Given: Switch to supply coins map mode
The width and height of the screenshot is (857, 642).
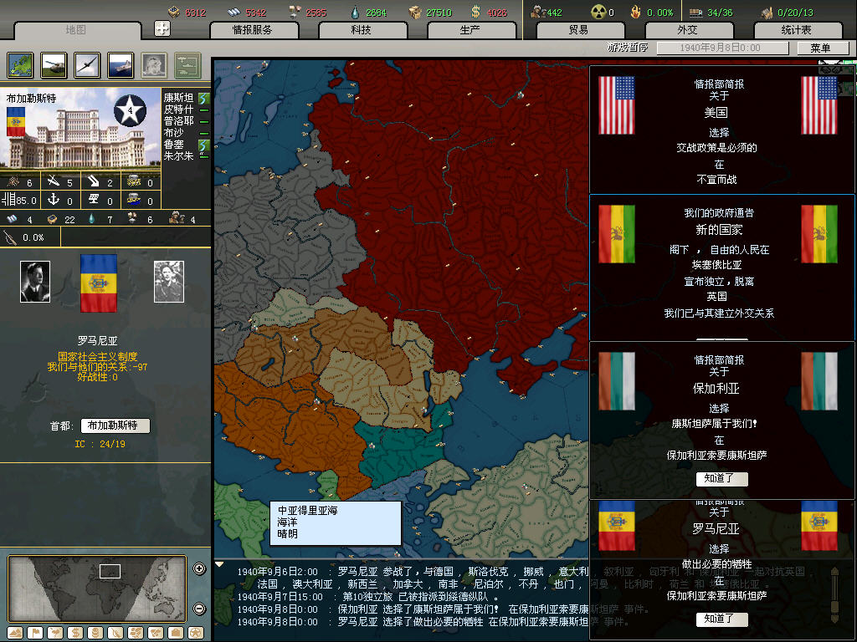Looking at the screenshot, I should pos(95,633).
